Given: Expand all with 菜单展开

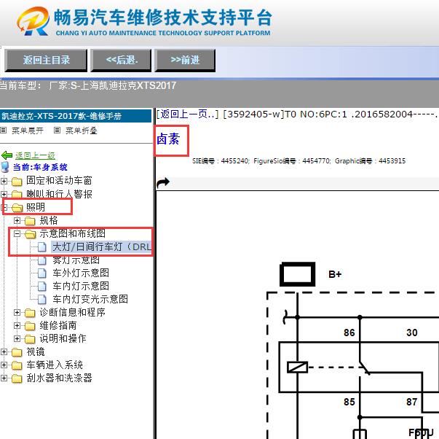Looking at the screenshot, I should coord(28,131).
